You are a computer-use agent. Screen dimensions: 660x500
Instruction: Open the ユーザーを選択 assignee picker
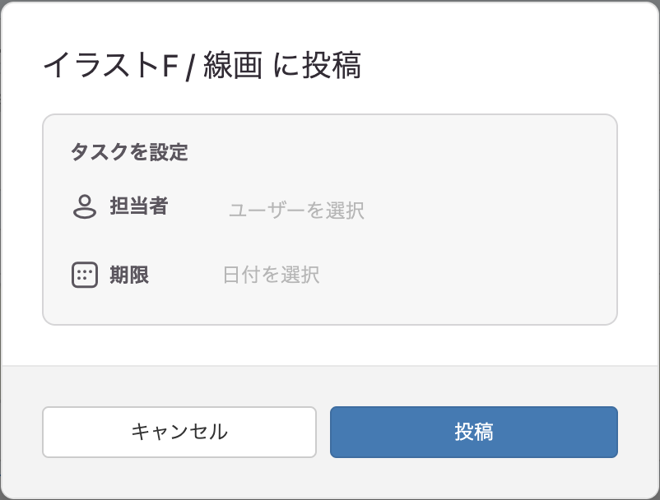[x=296, y=210]
